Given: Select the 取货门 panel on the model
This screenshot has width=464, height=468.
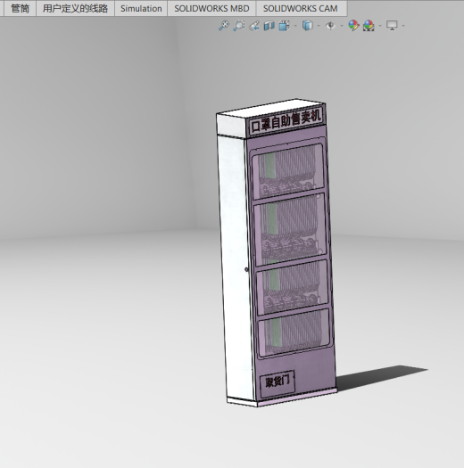Looking at the screenshot, I should (x=278, y=383).
